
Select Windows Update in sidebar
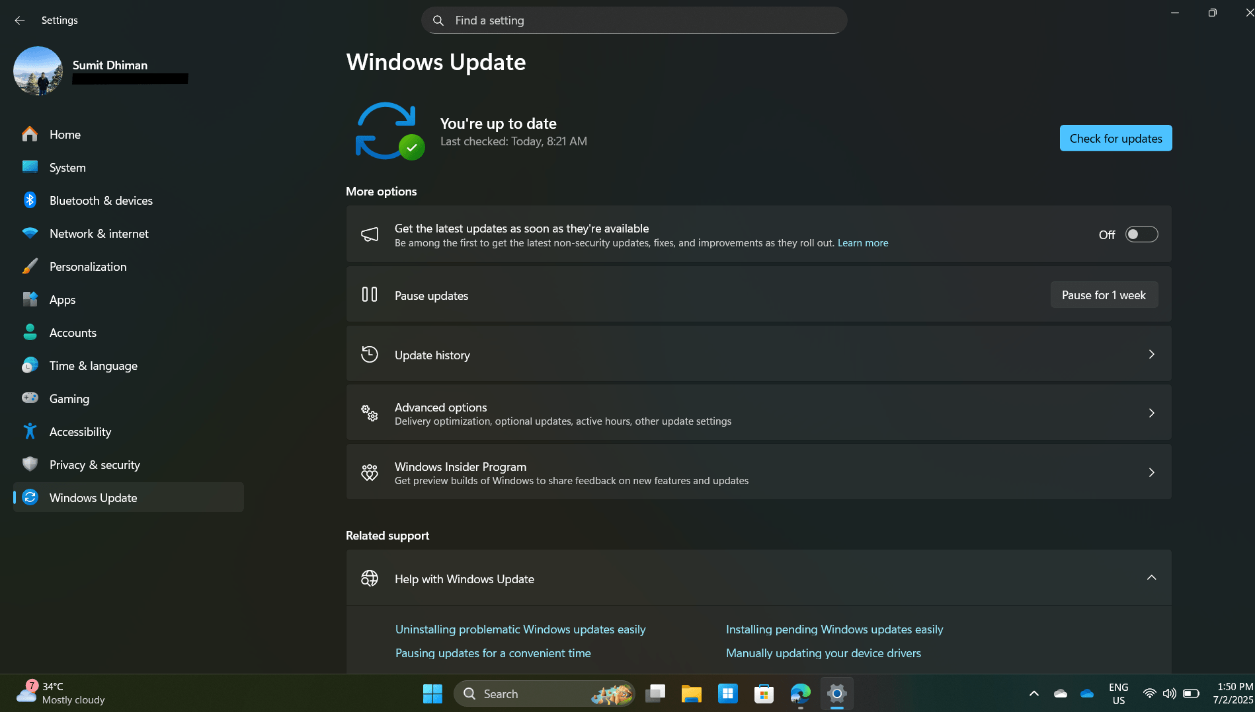click(93, 497)
